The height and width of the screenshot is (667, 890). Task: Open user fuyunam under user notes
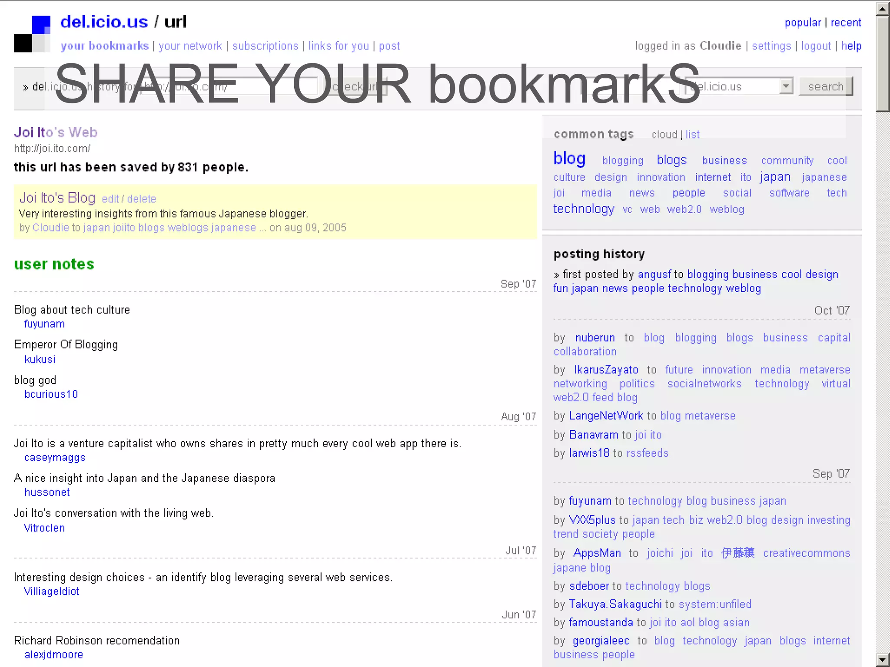[x=44, y=324]
